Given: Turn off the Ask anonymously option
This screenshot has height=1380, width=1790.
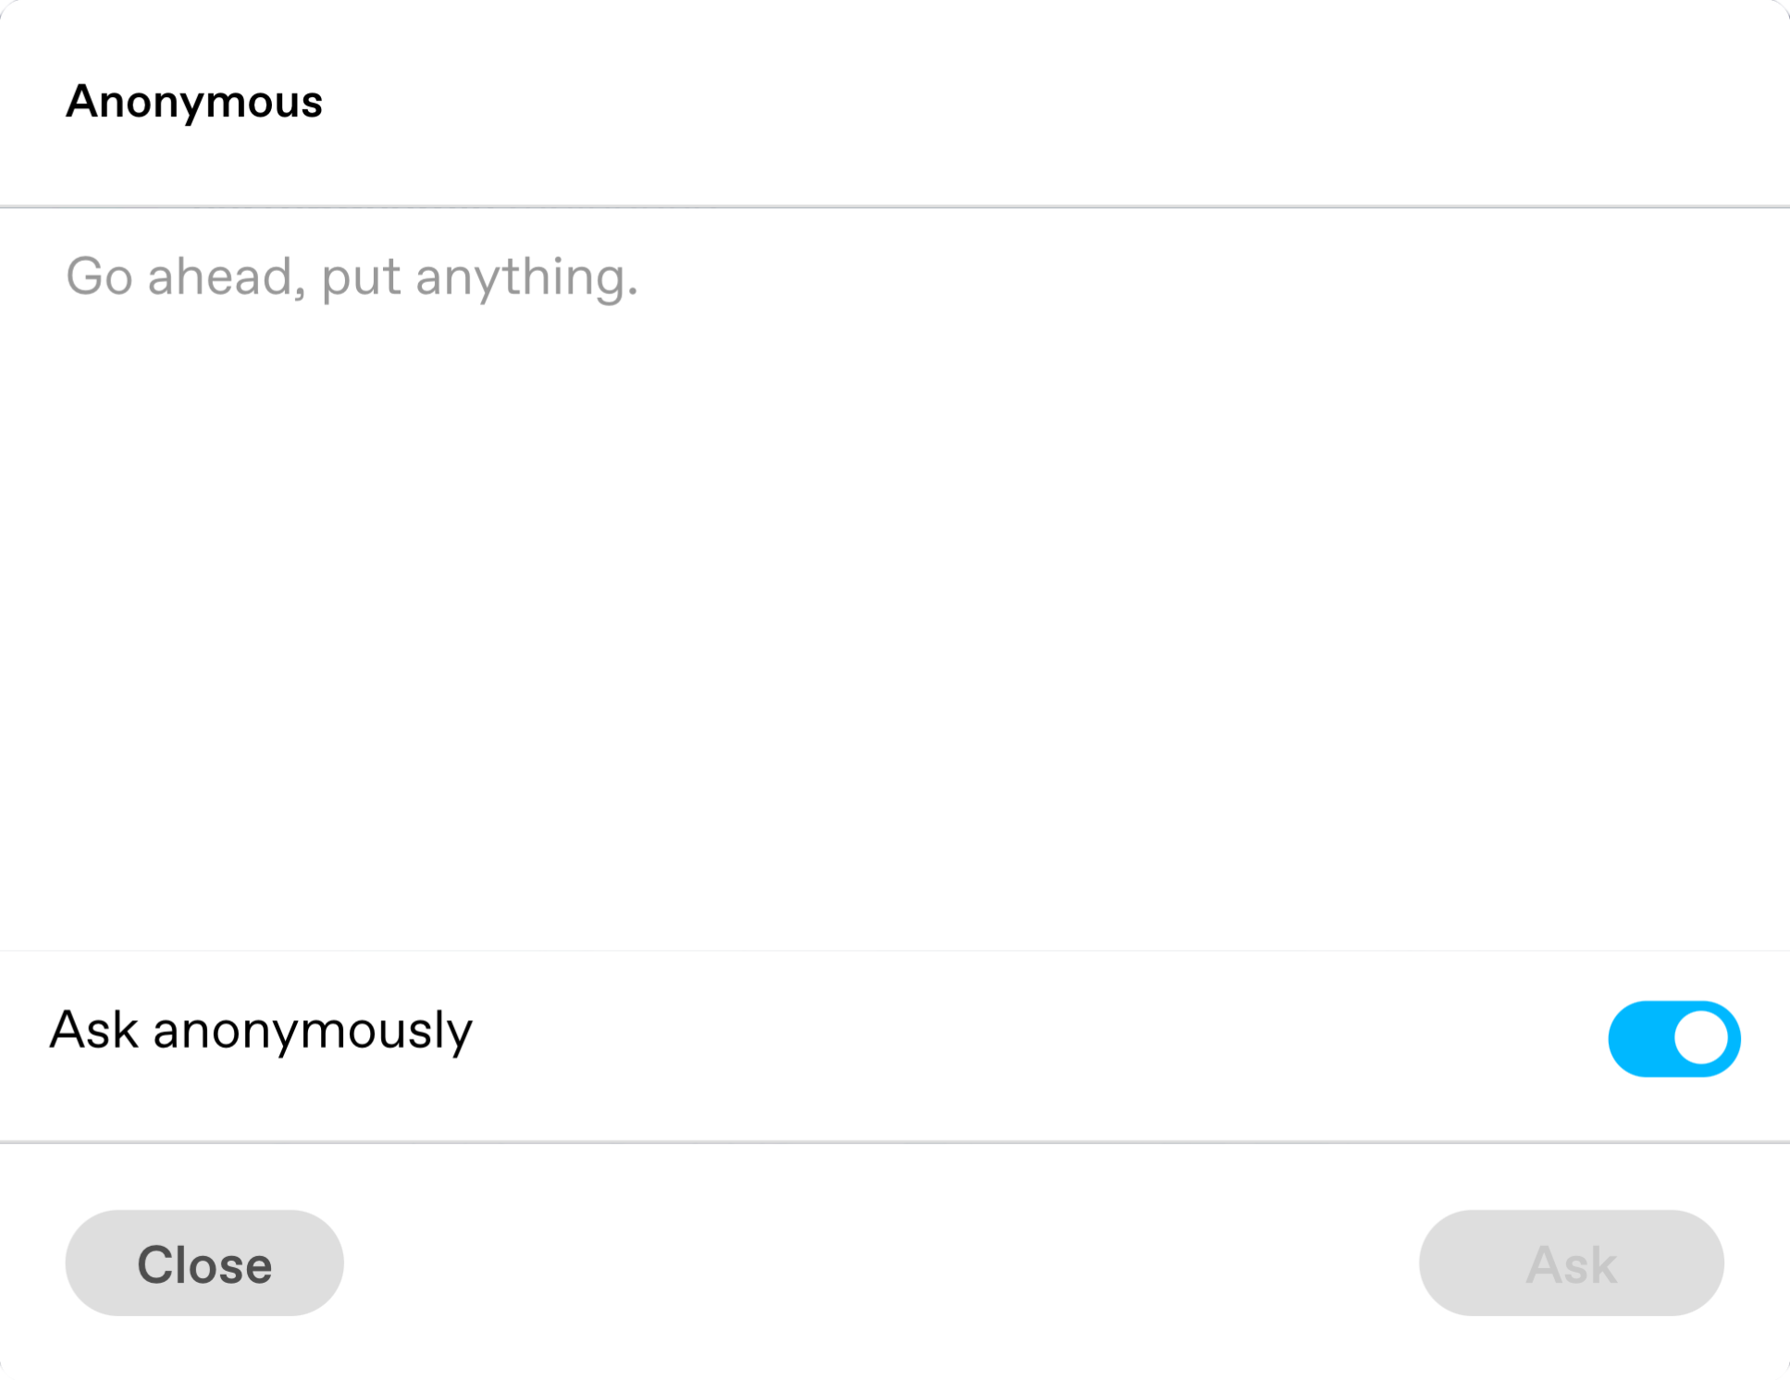Looking at the screenshot, I should click(x=1673, y=1039).
